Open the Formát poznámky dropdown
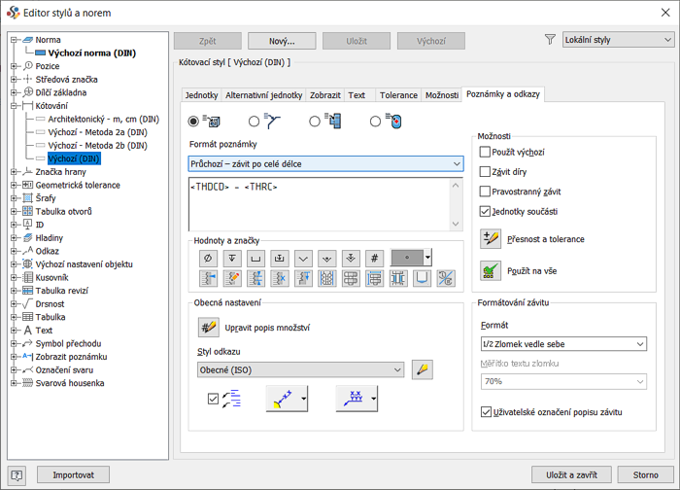 pyautogui.click(x=325, y=164)
